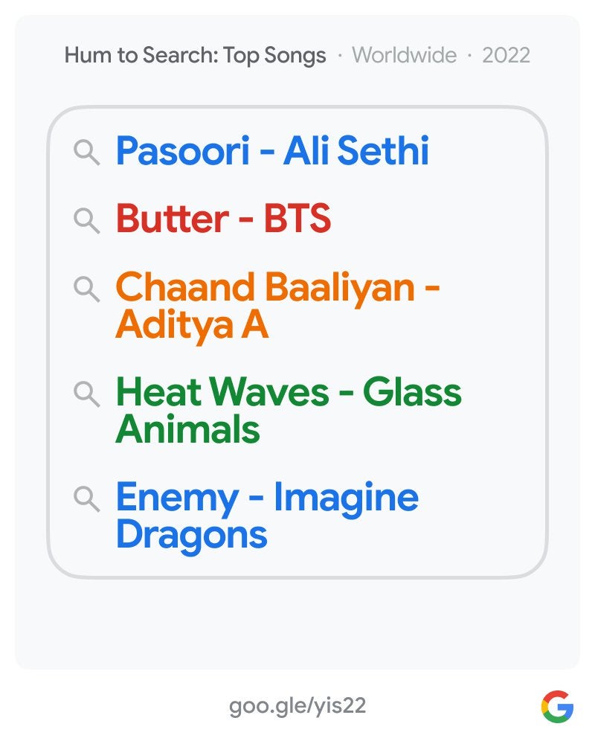Click the song title word "Pasoori"
This screenshot has width=595, height=744.
tap(182, 152)
